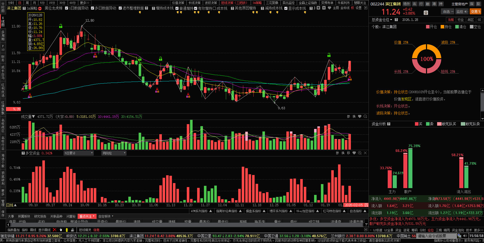
Task: Click the 画线 drawing button
Action: (33, 230)
